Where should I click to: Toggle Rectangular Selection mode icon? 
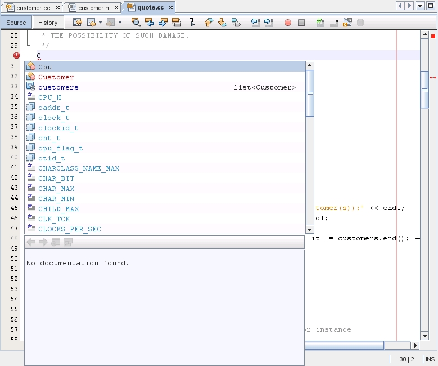click(190, 23)
